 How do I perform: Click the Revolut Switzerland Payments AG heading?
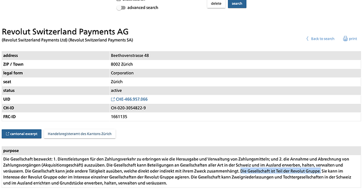tap(65, 31)
